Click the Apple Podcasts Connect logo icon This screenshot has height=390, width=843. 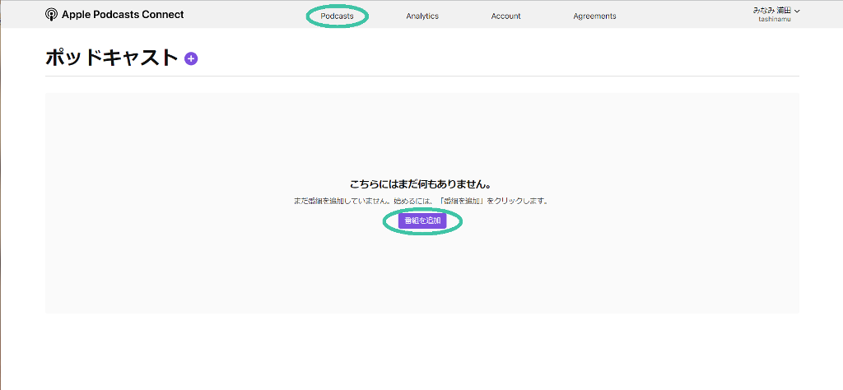click(x=51, y=15)
